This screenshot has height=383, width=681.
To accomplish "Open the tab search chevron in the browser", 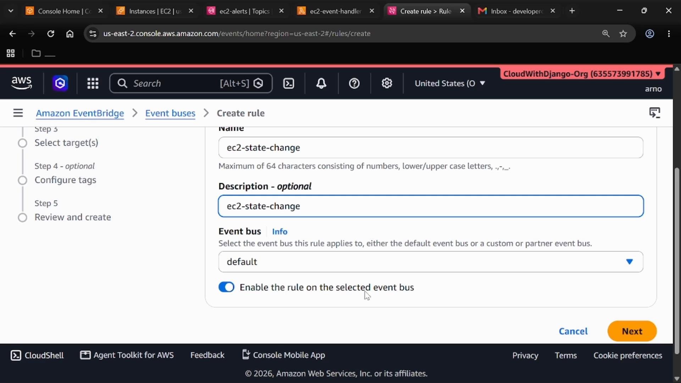I will [x=11, y=11].
